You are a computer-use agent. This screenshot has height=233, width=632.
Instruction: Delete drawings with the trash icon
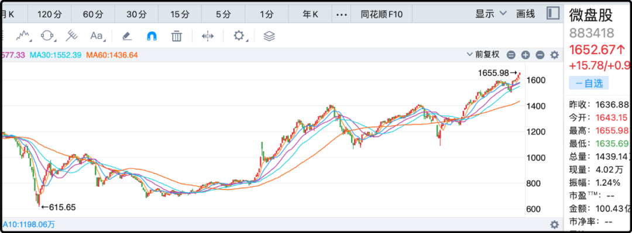click(x=176, y=36)
